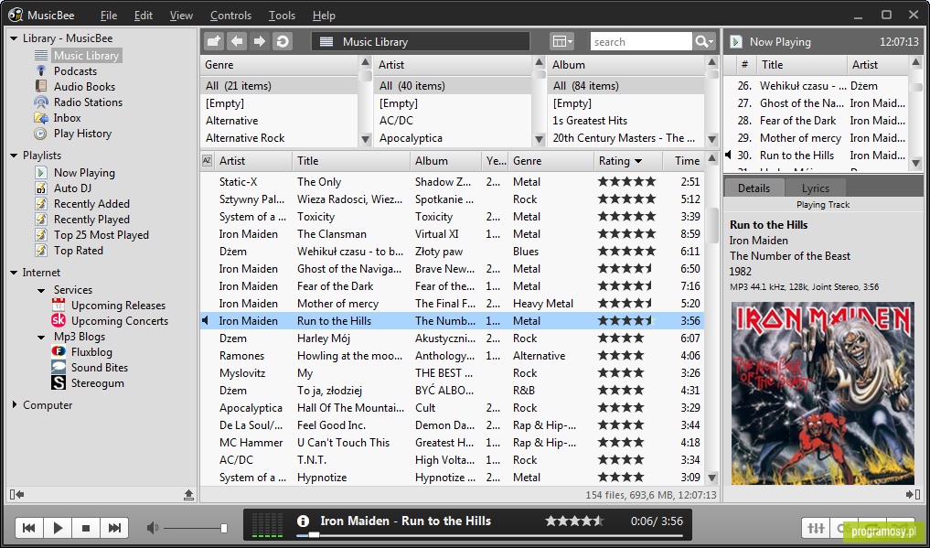
Task: Adjust the volume slider
Action: point(195,528)
